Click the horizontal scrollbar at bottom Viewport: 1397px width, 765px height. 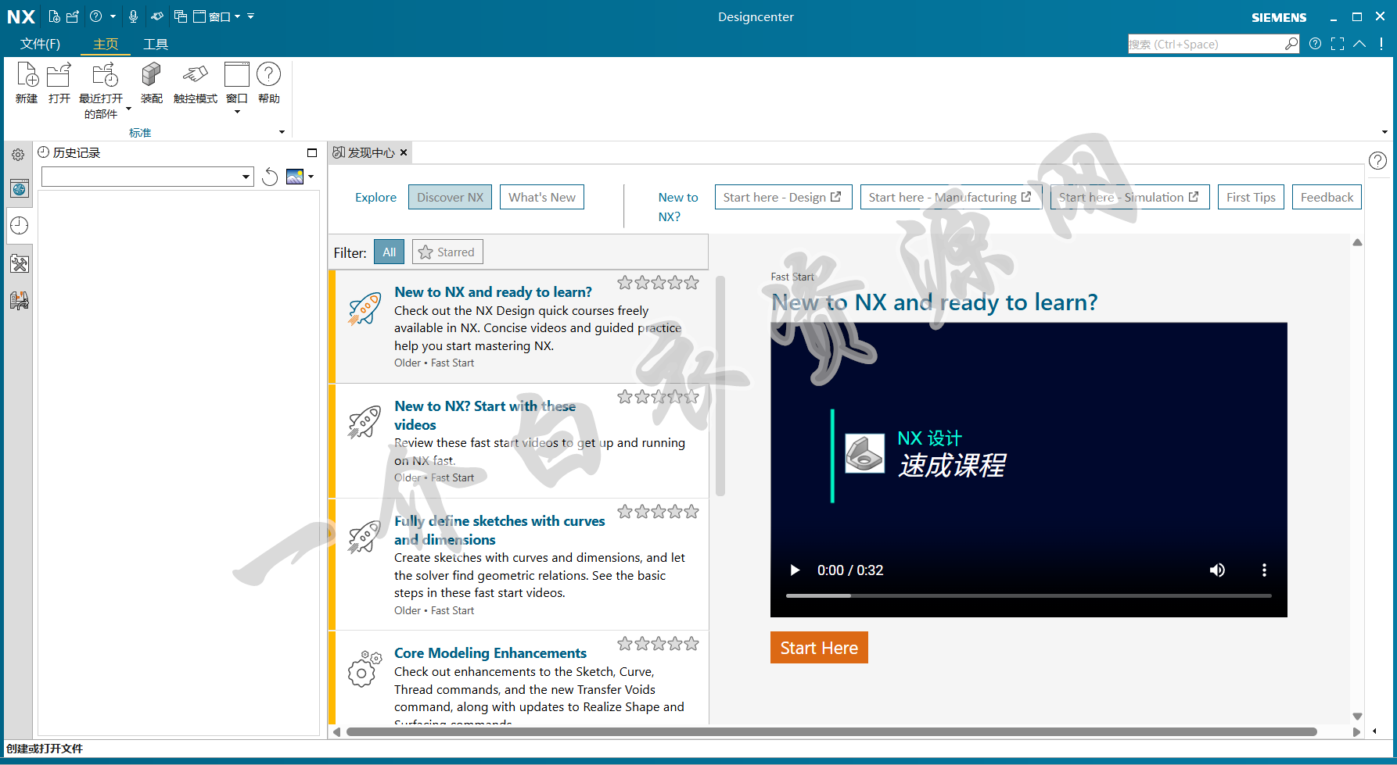point(831,732)
